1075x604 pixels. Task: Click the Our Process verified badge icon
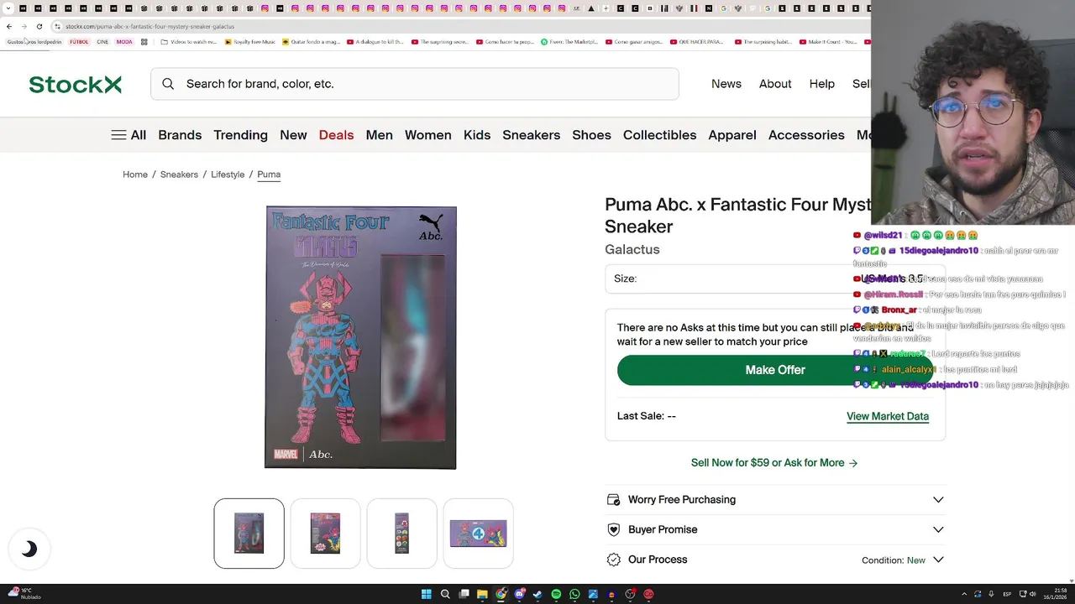click(613, 560)
